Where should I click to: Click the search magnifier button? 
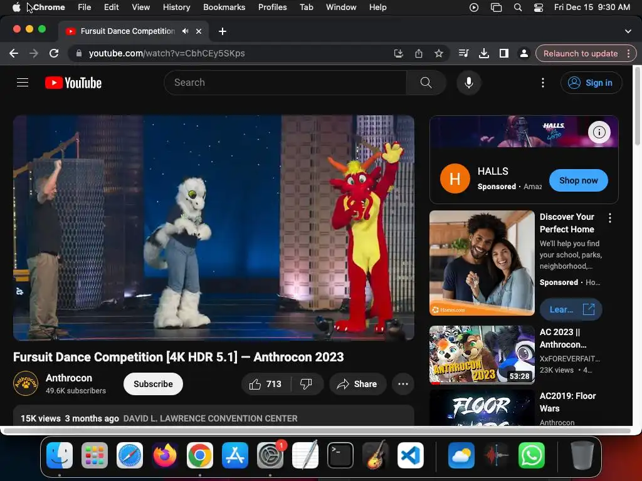[426, 83]
